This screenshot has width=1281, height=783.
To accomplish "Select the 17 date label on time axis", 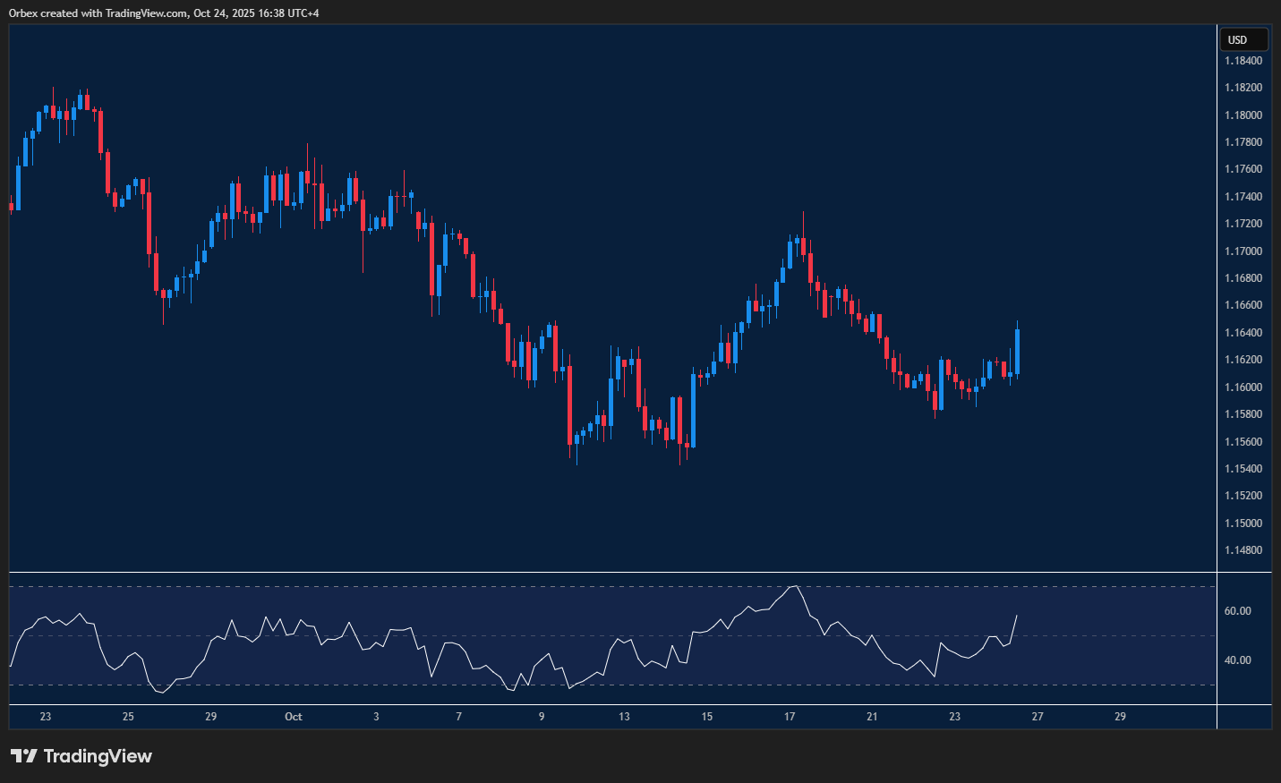I will click(790, 717).
